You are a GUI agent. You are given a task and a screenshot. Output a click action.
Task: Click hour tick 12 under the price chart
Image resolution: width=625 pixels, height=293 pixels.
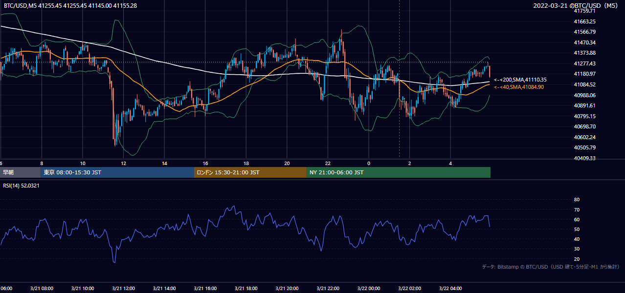click(x=123, y=164)
